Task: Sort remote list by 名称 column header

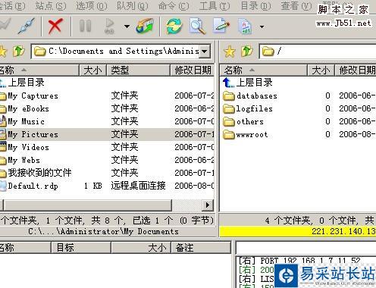Action: pyautogui.click(x=264, y=70)
